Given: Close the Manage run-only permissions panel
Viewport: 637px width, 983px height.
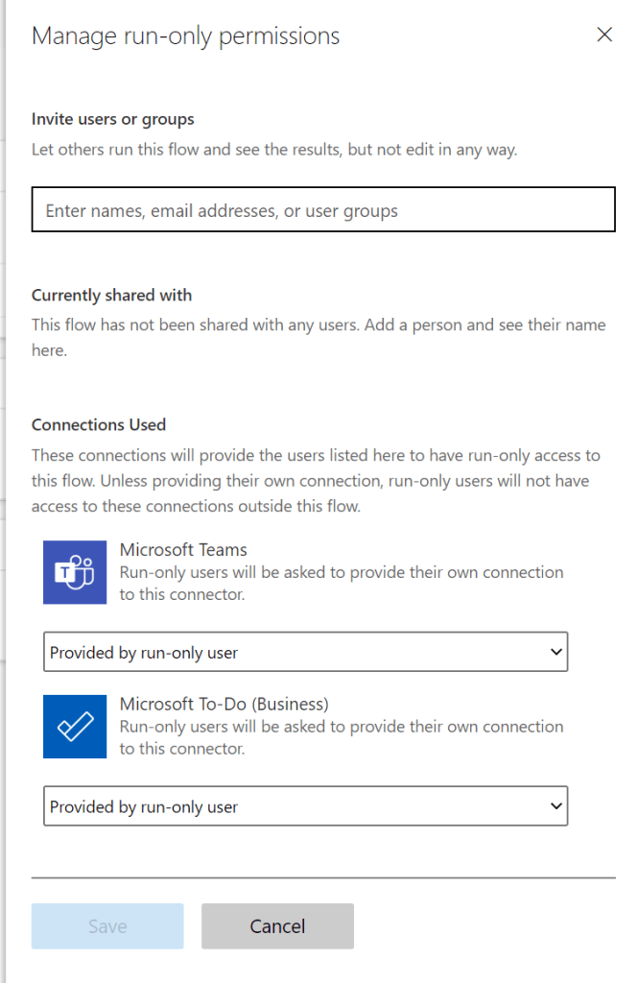Looking at the screenshot, I should [604, 36].
